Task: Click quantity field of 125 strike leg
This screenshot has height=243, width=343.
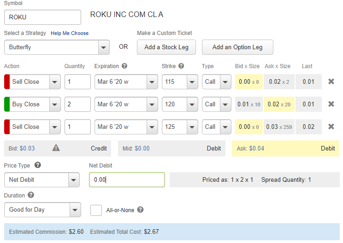Action: [x=77, y=127]
